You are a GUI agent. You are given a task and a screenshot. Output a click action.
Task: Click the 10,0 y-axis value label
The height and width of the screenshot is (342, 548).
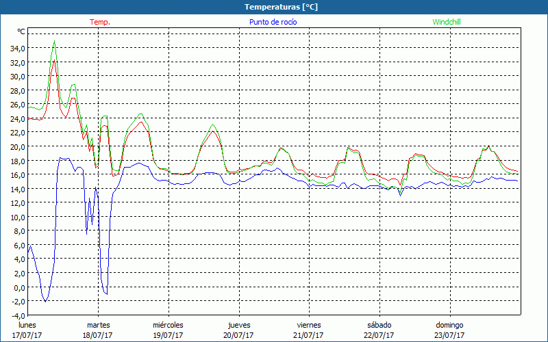[16, 217]
